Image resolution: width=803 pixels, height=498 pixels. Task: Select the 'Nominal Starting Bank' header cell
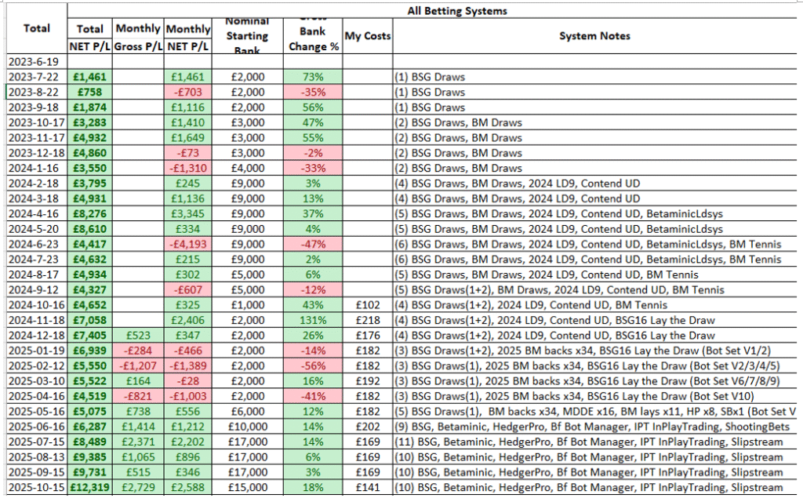[246, 36]
